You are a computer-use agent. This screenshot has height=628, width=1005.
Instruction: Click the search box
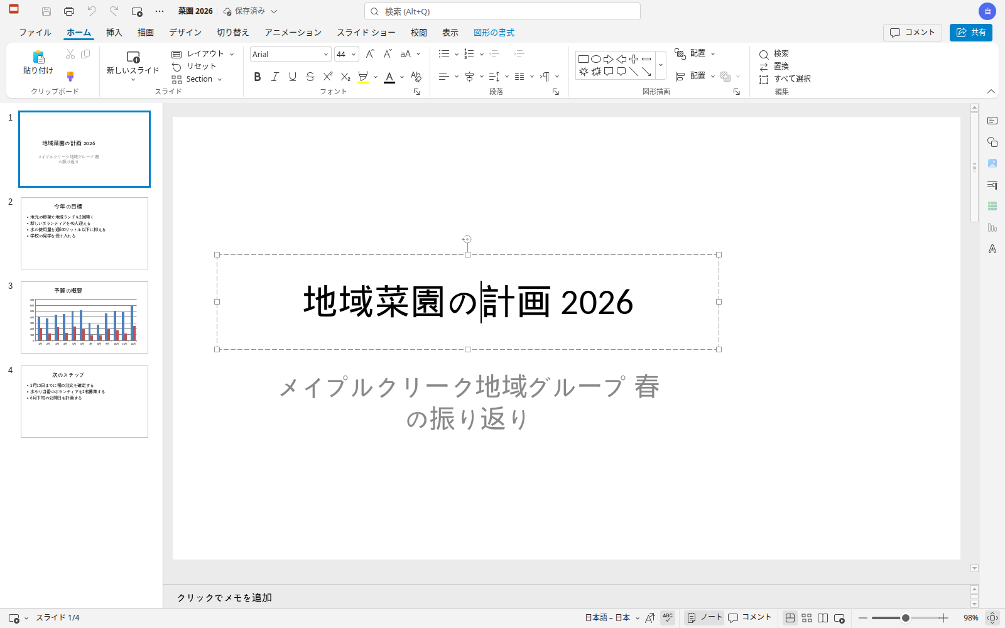tap(503, 11)
